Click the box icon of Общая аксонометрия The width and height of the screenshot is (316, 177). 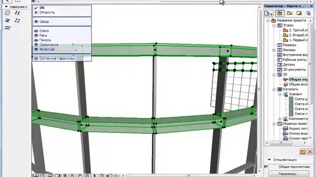click(x=285, y=85)
